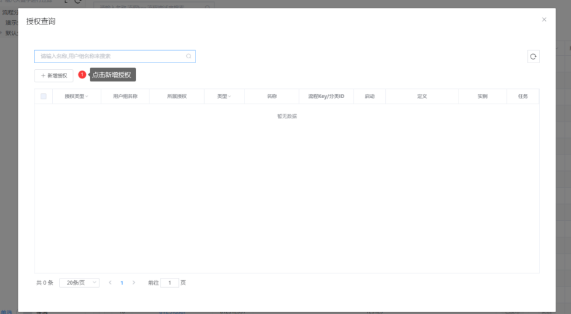Image resolution: width=571 pixels, height=314 pixels.
Task: Open the 20条/页 page size dropdown
Action: pos(79,283)
